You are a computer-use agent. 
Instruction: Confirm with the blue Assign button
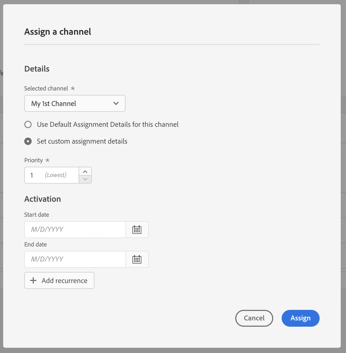pyautogui.click(x=300, y=318)
